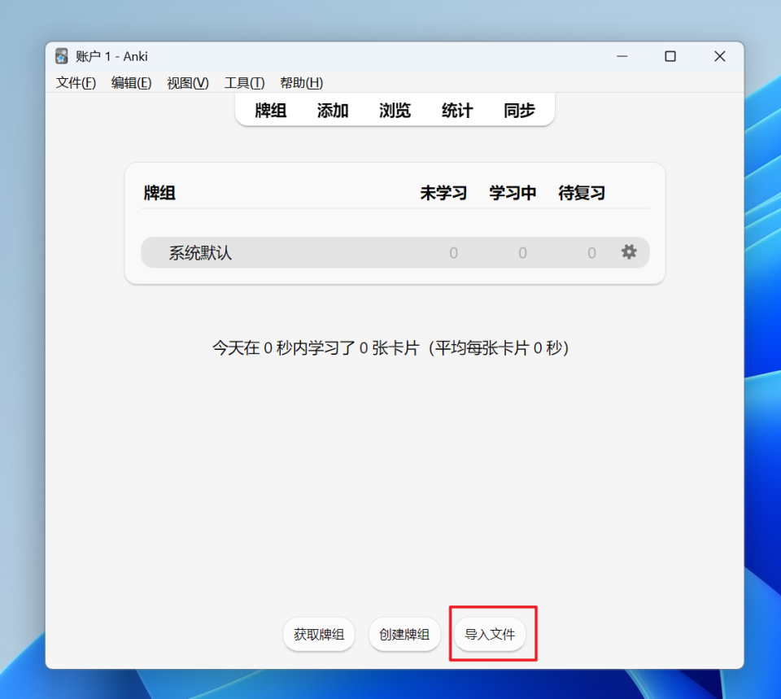Open the 视图(V) menu

[x=188, y=83]
